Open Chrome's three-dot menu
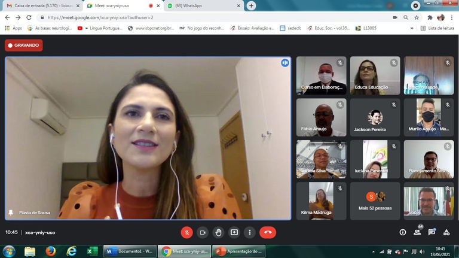The width and height of the screenshot is (459, 258). [452, 17]
